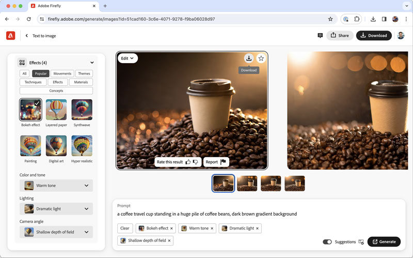This screenshot has height=258, width=413.
Task: Toggle the Layered paper effect thumbnail
Action: [56, 110]
